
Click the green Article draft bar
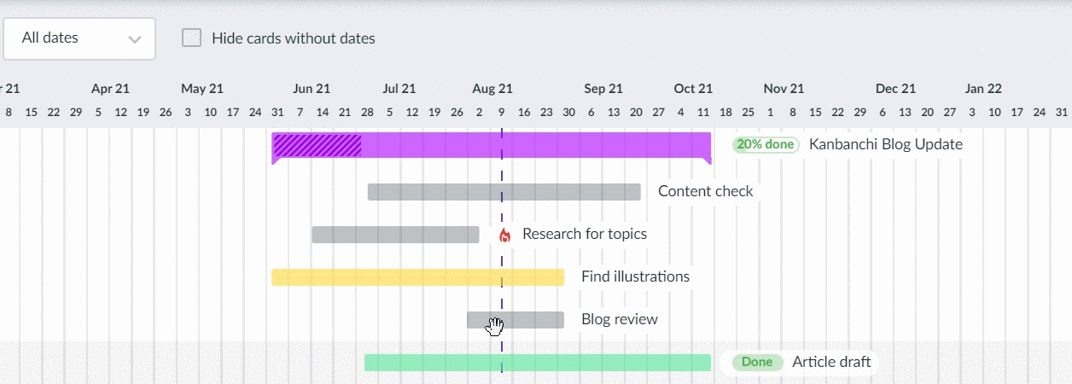(x=538, y=363)
